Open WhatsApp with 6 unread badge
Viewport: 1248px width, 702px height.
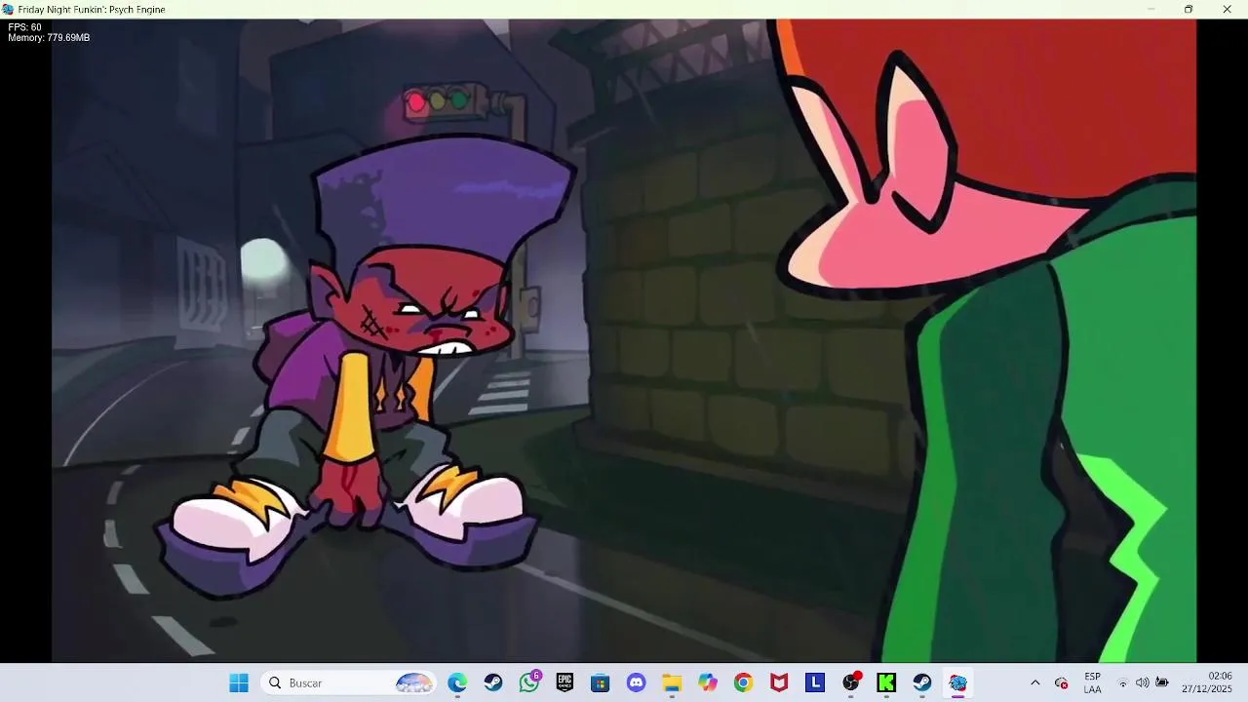click(x=529, y=682)
